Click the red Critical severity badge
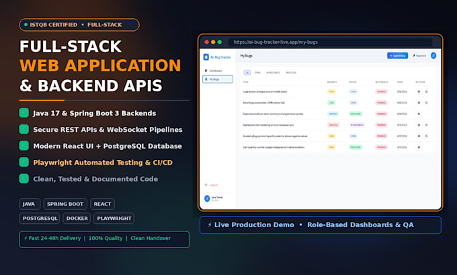The image size is (457, 275). point(333,125)
